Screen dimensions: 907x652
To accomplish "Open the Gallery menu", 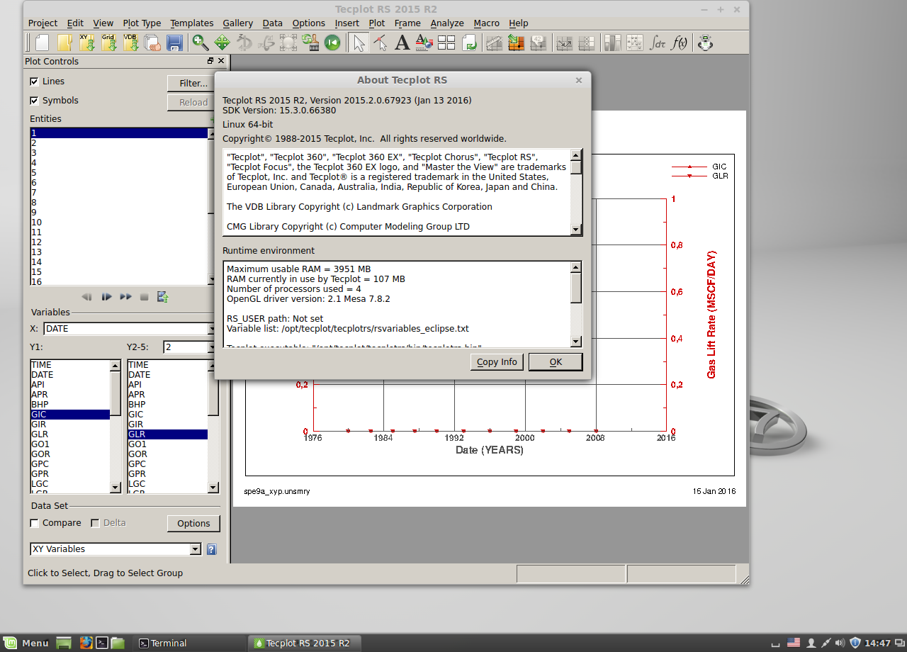I will pyautogui.click(x=237, y=23).
